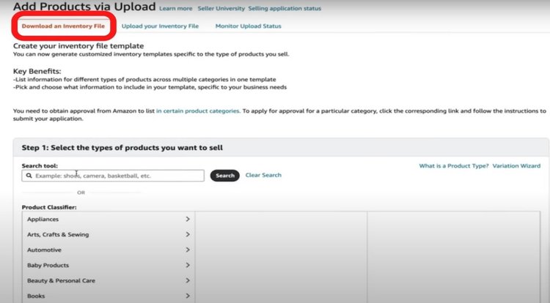Click the magnifier icon in search tool field

pyautogui.click(x=29, y=176)
